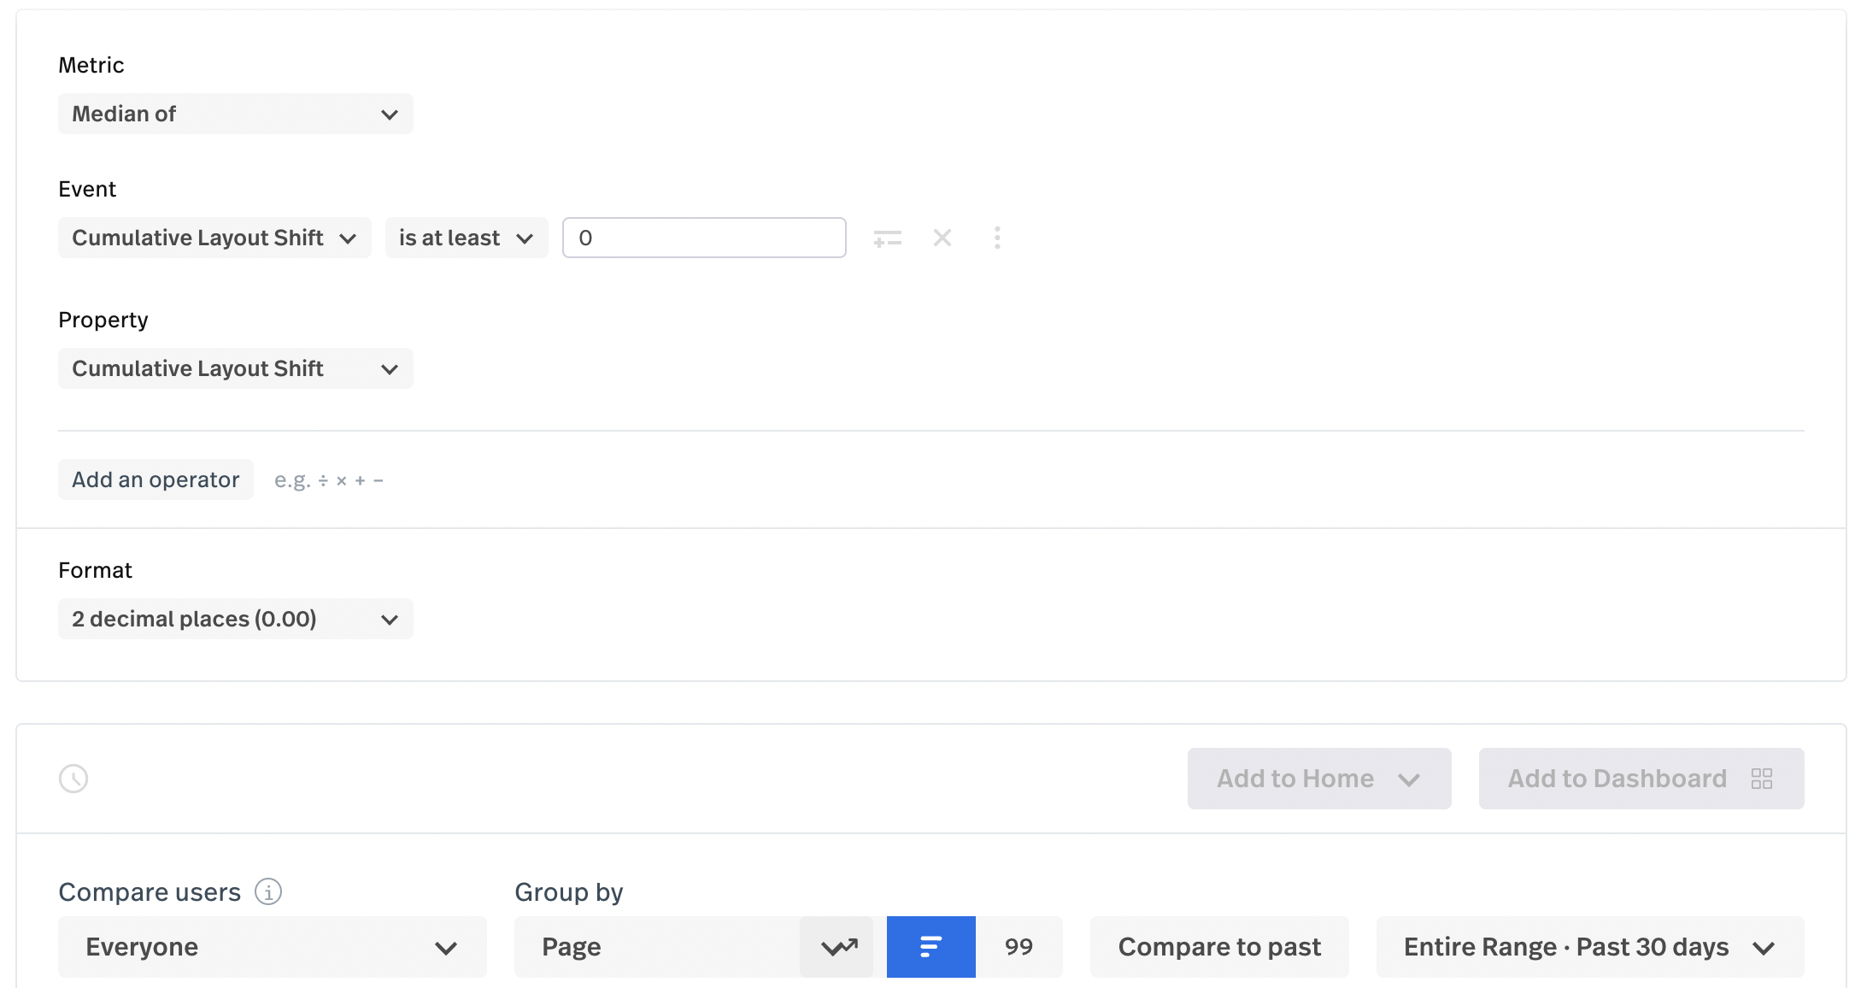
Task: Click the info icon beside Compare users
Action: tap(268, 892)
